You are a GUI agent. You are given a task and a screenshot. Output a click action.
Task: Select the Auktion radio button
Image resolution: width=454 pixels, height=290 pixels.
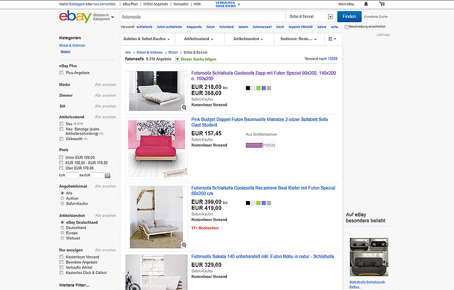[x=62, y=199]
